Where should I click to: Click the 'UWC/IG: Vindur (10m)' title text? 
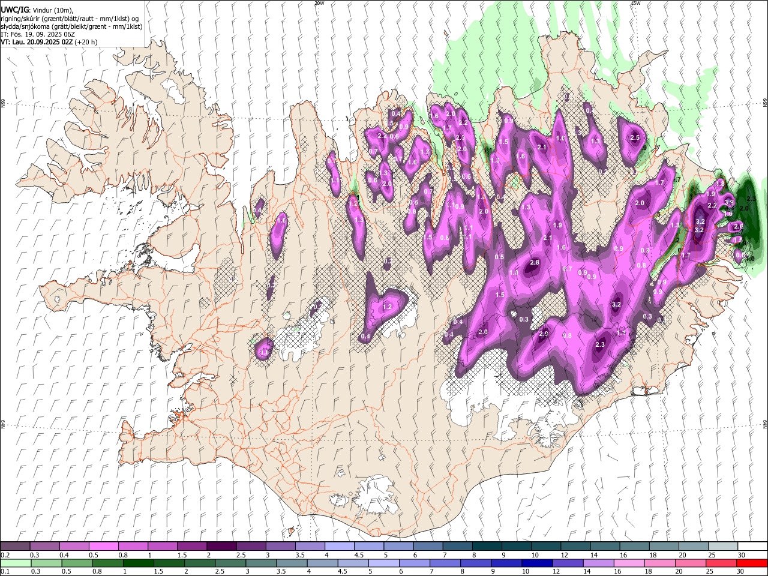[x=37, y=10]
